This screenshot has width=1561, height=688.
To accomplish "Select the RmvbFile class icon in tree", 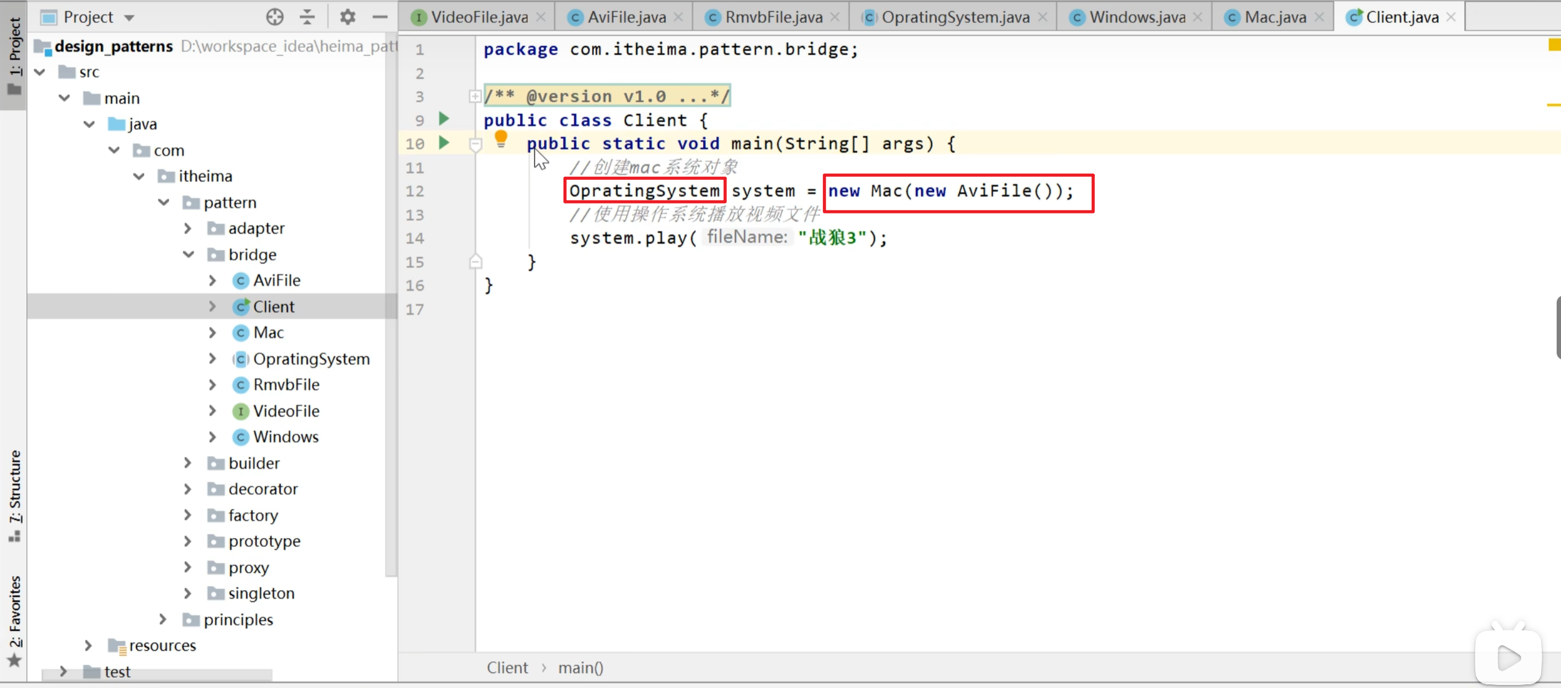I will 241,385.
